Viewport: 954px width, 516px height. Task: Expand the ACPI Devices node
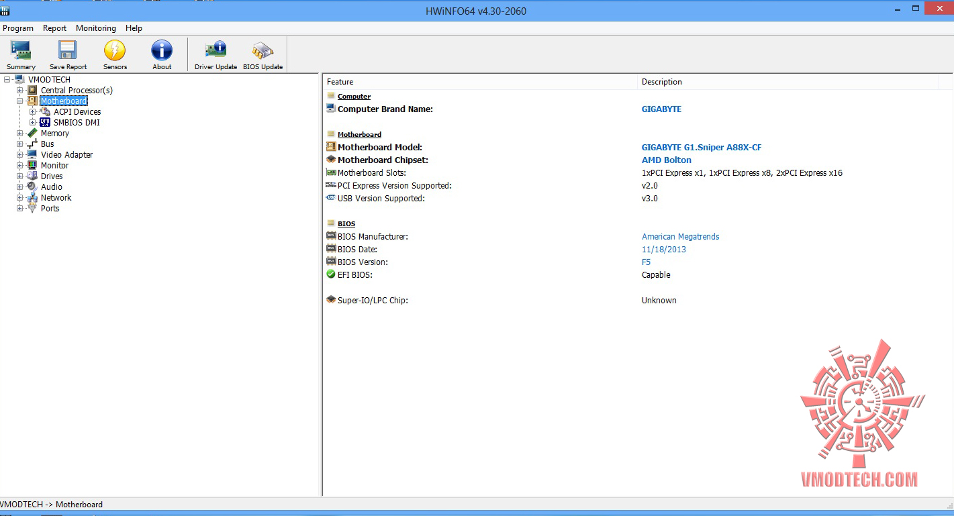(33, 112)
